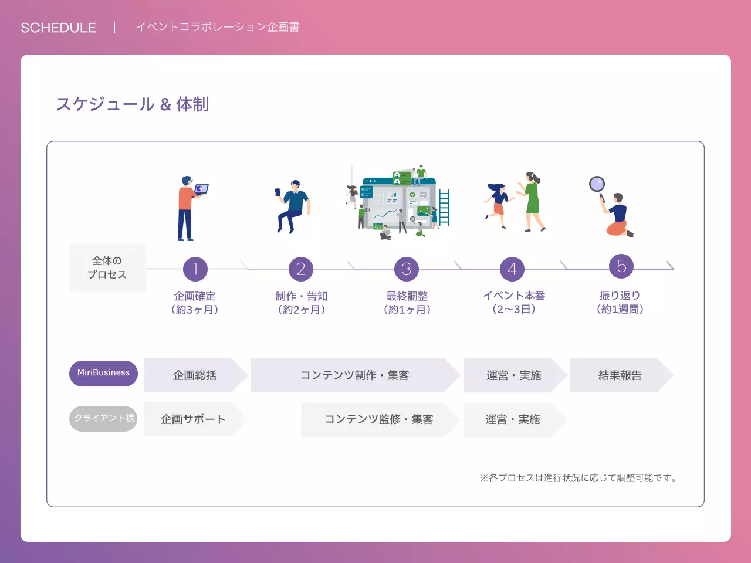Click step 5 circle on timeline
The width and height of the screenshot is (751, 563).
621,266
